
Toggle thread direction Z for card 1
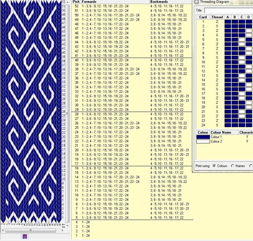[217, 22]
